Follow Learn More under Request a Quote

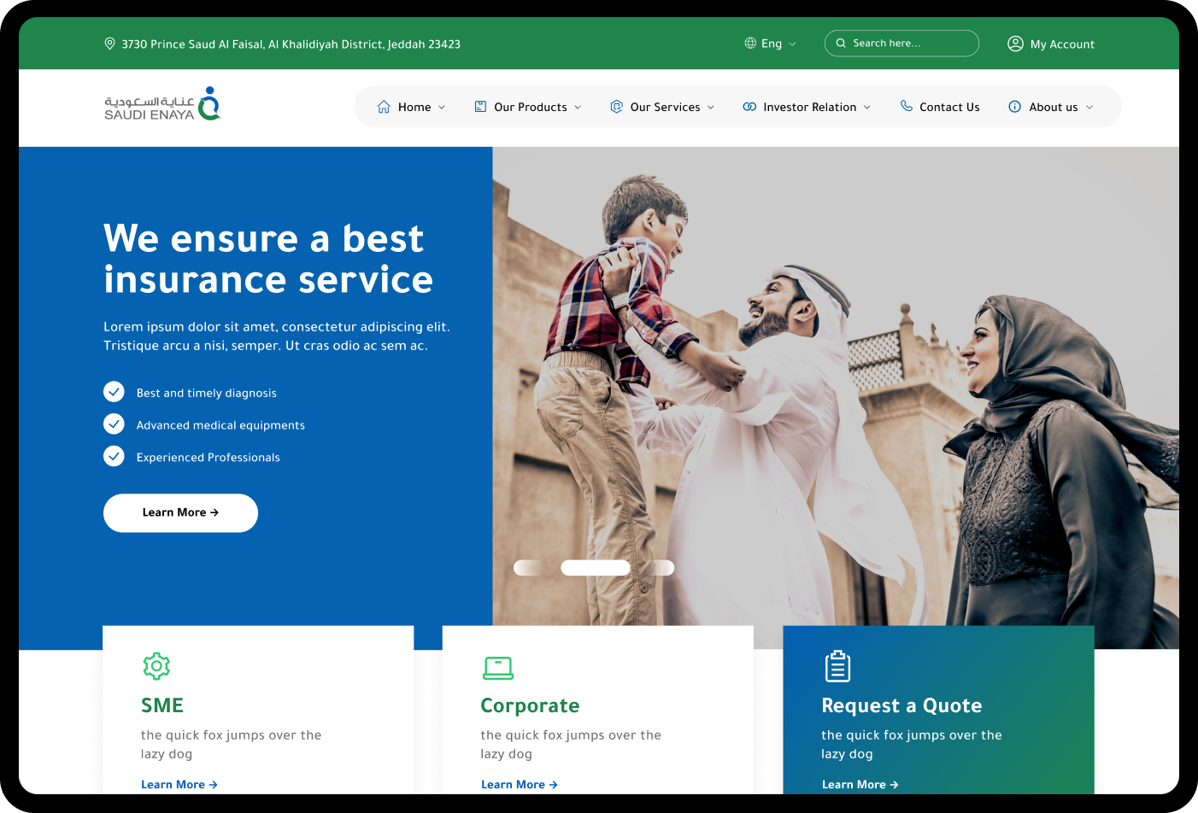[860, 784]
